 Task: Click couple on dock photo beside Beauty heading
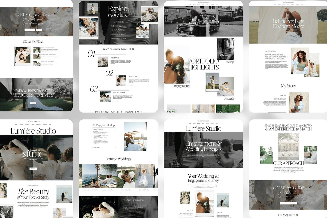(x=64, y=193)
